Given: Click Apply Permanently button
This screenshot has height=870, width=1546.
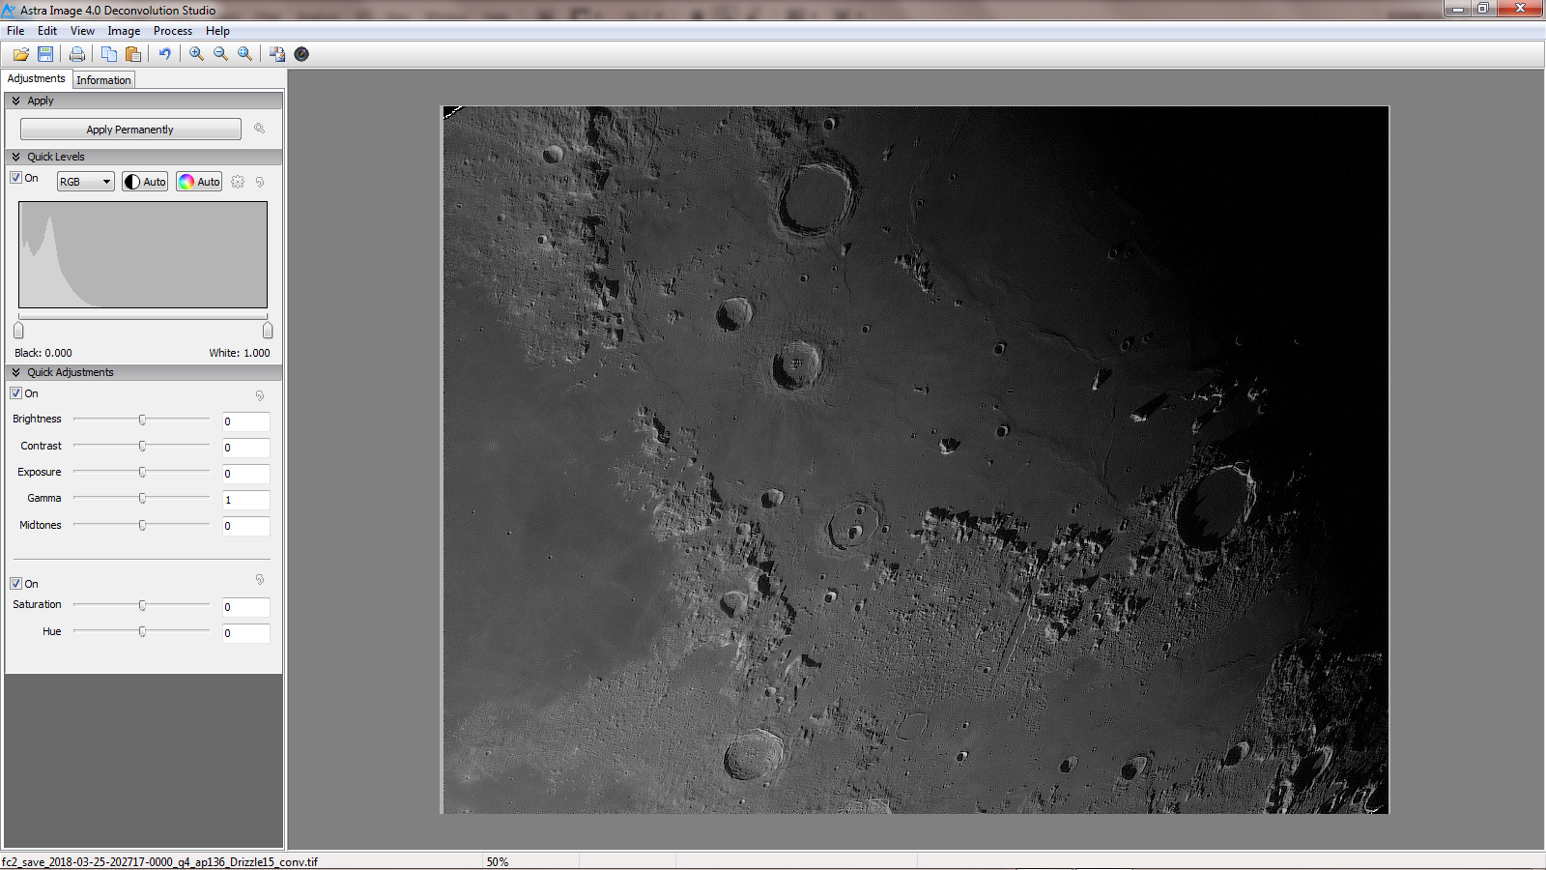Looking at the screenshot, I should click(x=130, y=130).
